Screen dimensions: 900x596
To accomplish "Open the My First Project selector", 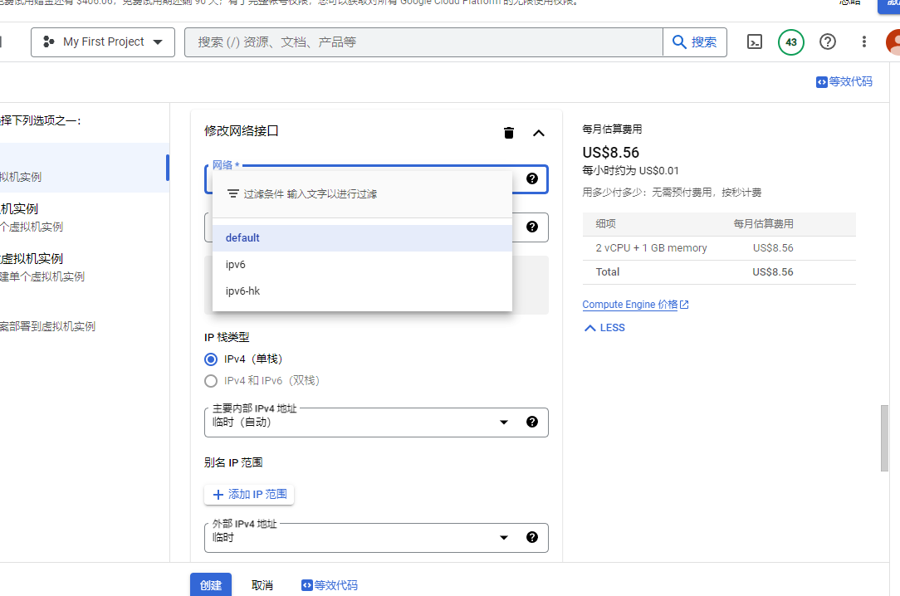I will tap(103, 42).
